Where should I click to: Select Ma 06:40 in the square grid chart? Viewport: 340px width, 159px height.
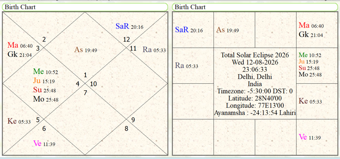(311, 25)
